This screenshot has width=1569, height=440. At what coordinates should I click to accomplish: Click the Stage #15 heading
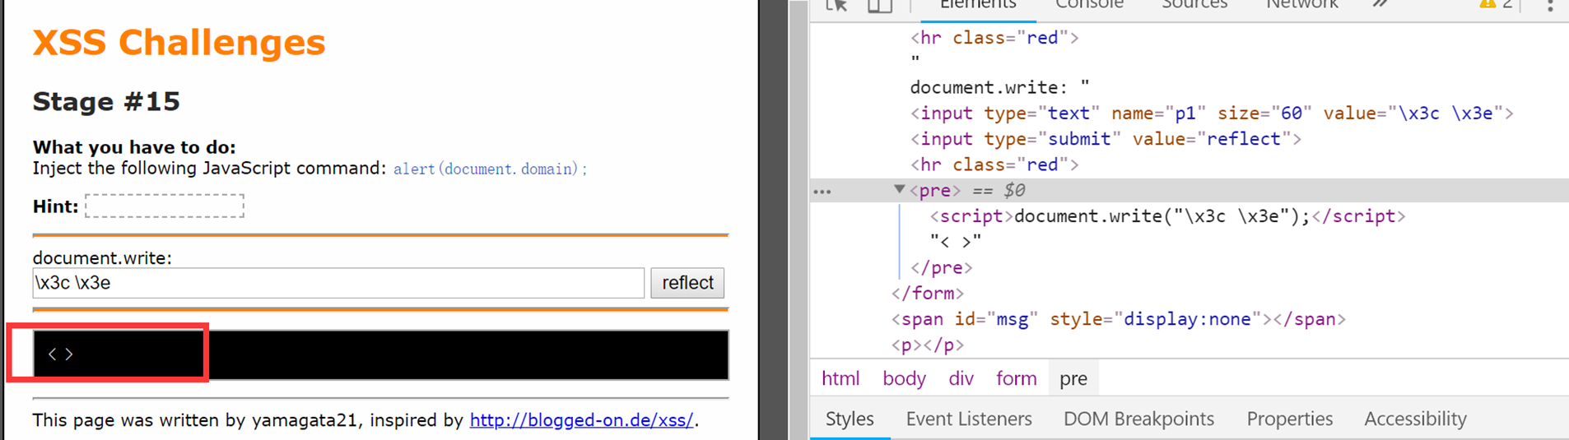point(106,101)
